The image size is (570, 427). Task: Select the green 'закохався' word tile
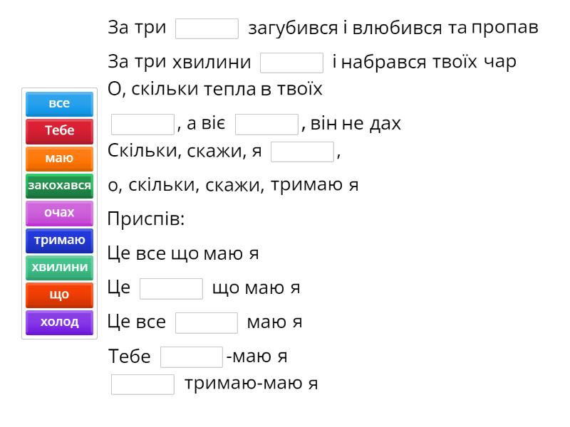[59, 186]
